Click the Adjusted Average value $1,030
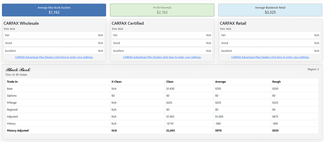This screenshot has width=324, height=142. click(x=220, y=116)
